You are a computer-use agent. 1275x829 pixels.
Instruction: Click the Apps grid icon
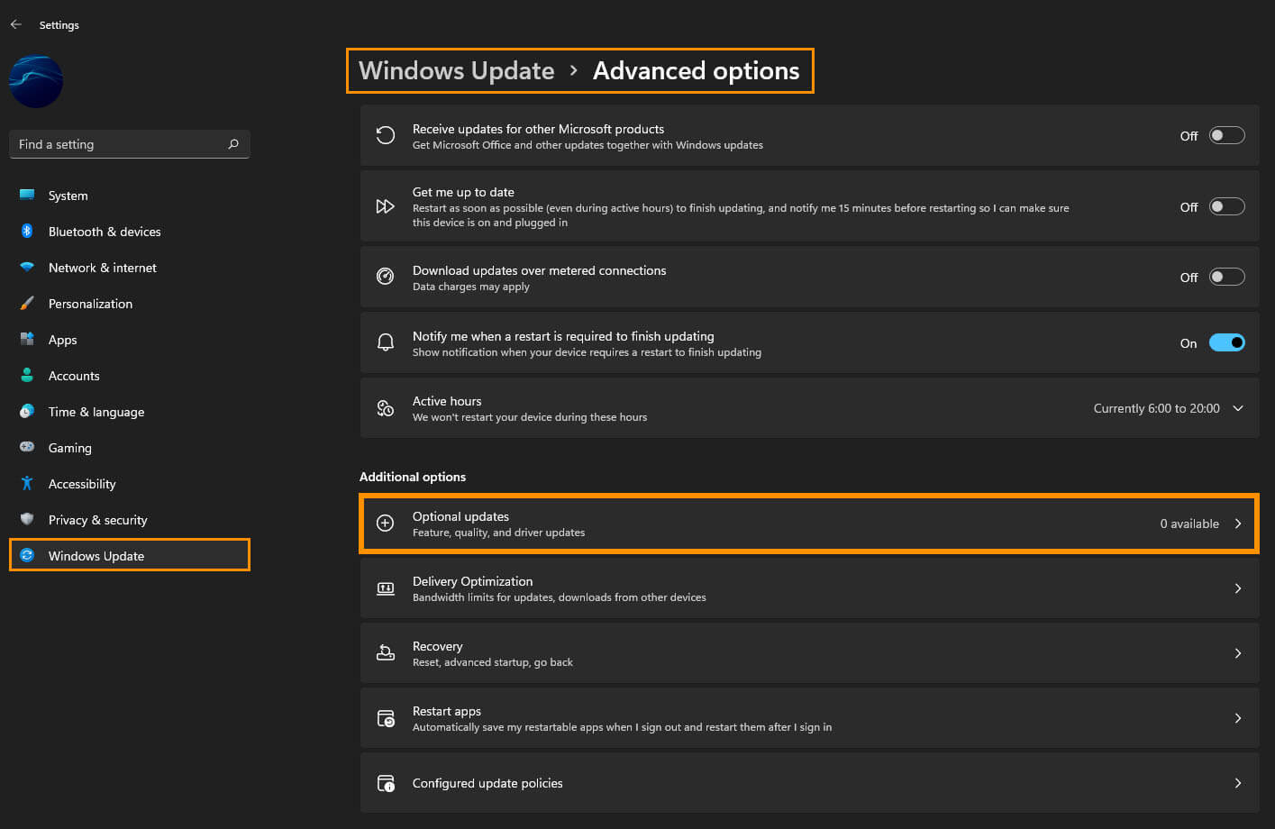click(27, 339)
